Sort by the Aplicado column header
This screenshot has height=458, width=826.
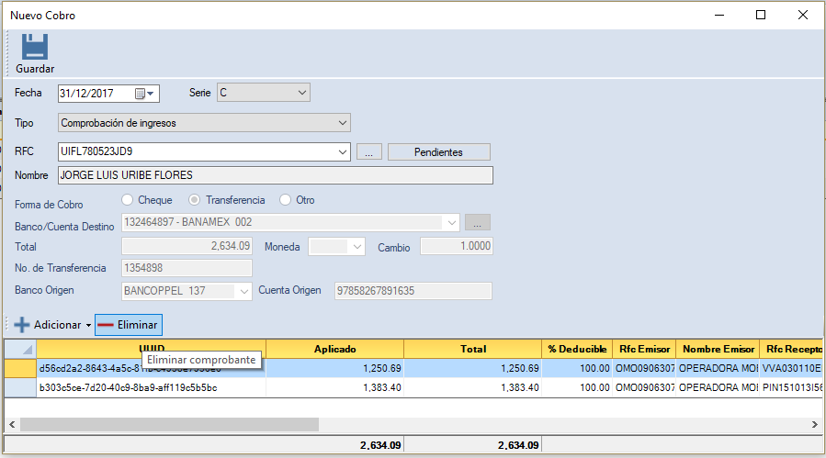(334, 350)
